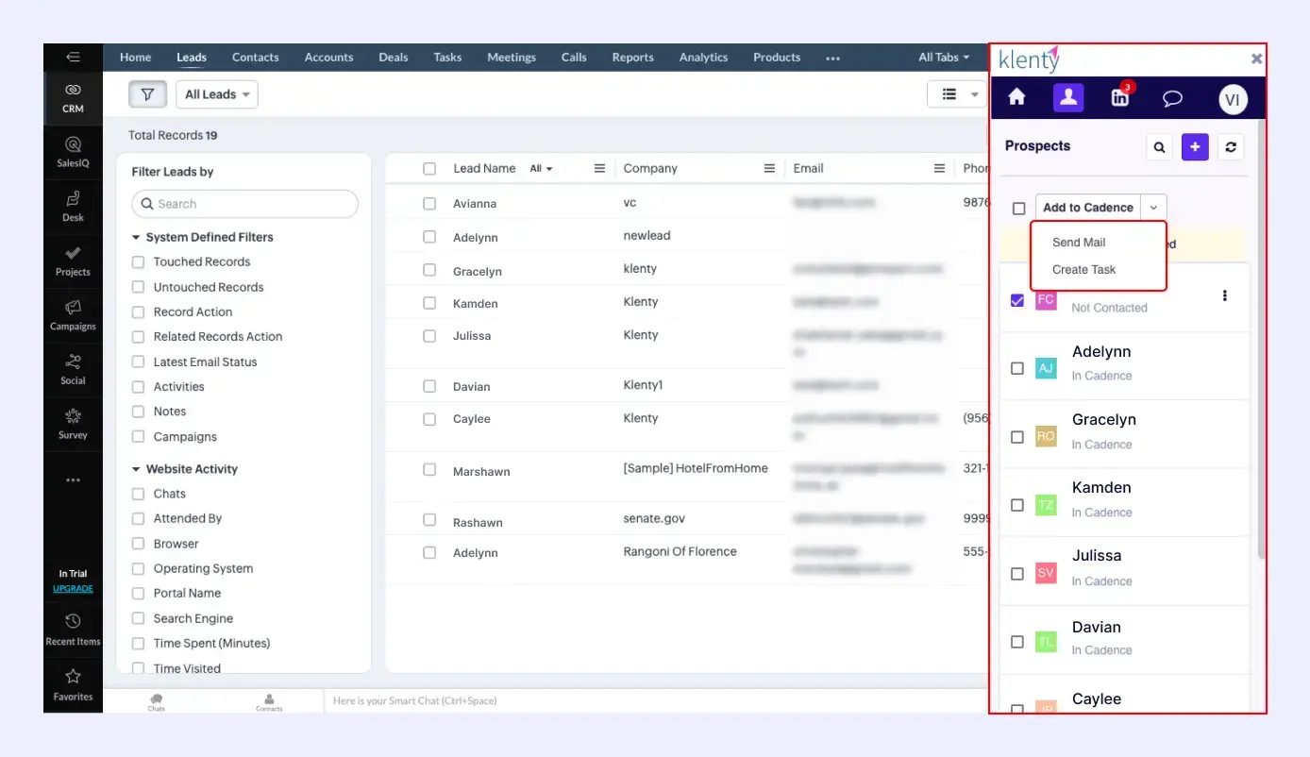Open the All Tabs dropdown

click(x=944, y=57)
